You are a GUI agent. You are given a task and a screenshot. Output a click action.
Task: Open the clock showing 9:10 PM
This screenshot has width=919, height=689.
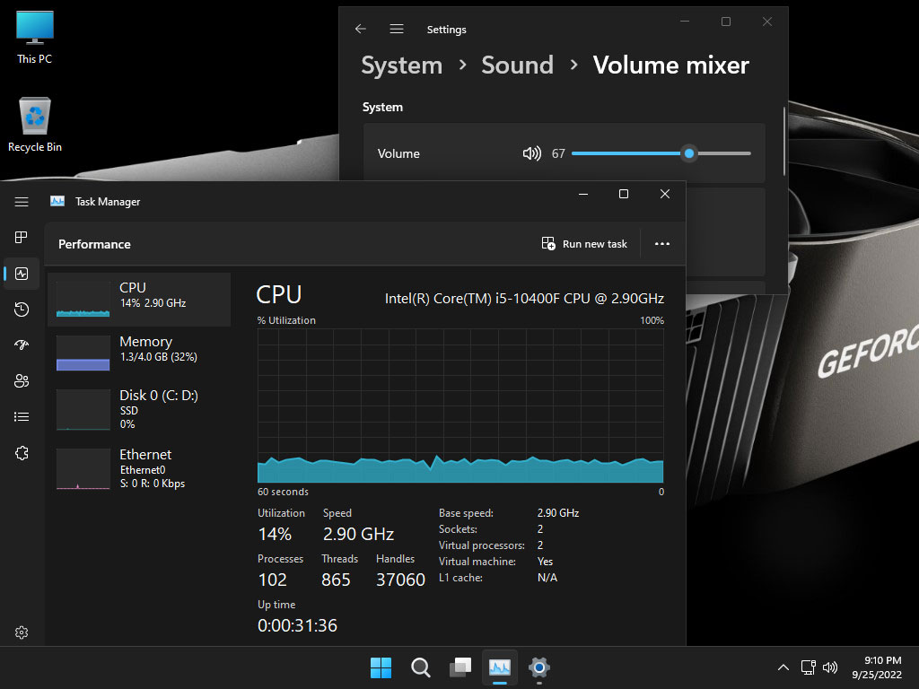tap(877, 667)
